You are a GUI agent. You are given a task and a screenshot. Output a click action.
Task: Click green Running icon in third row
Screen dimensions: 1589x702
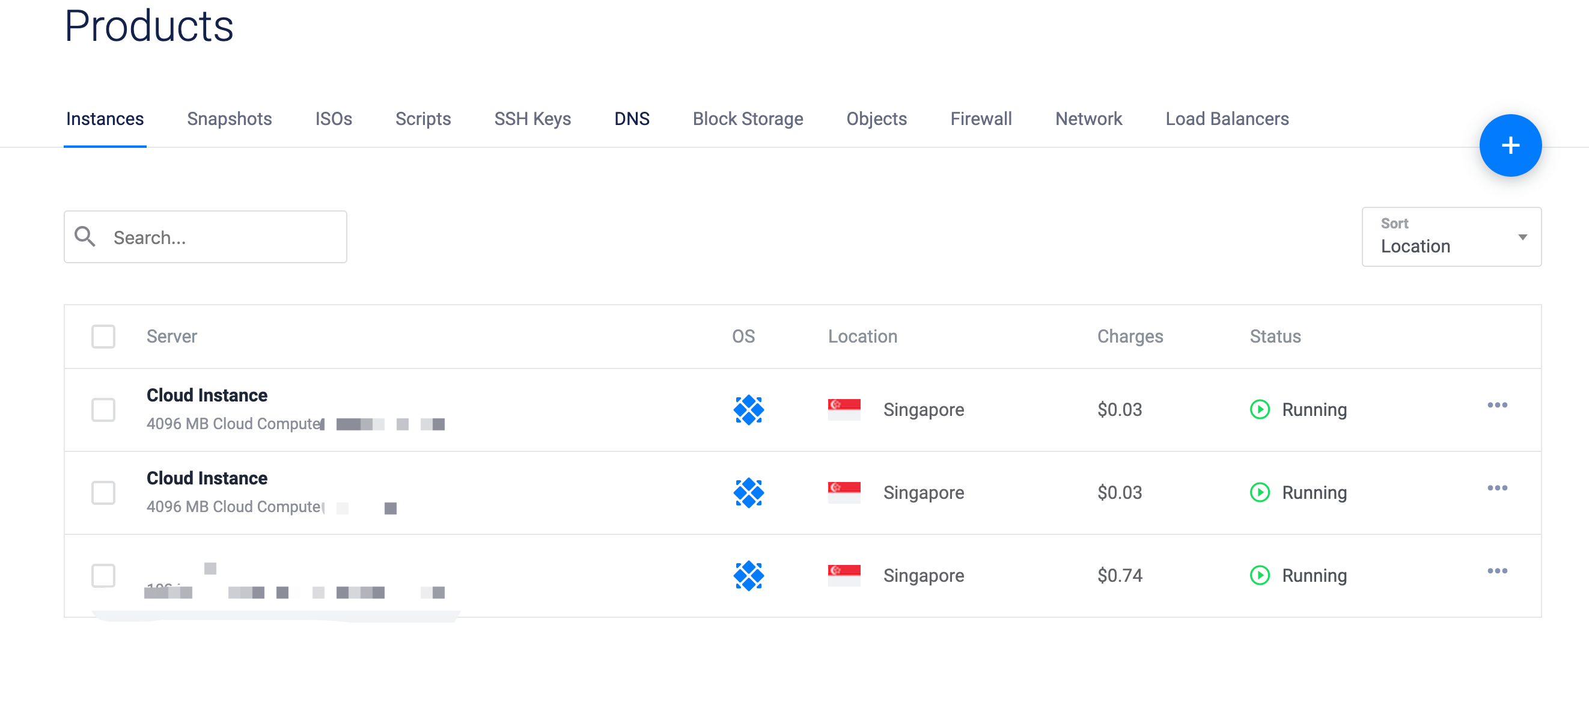tap(1259, 576)
